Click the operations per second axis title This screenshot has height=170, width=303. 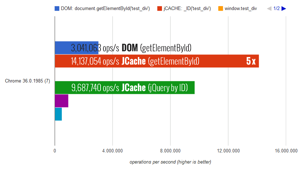(x=170, y=162)
